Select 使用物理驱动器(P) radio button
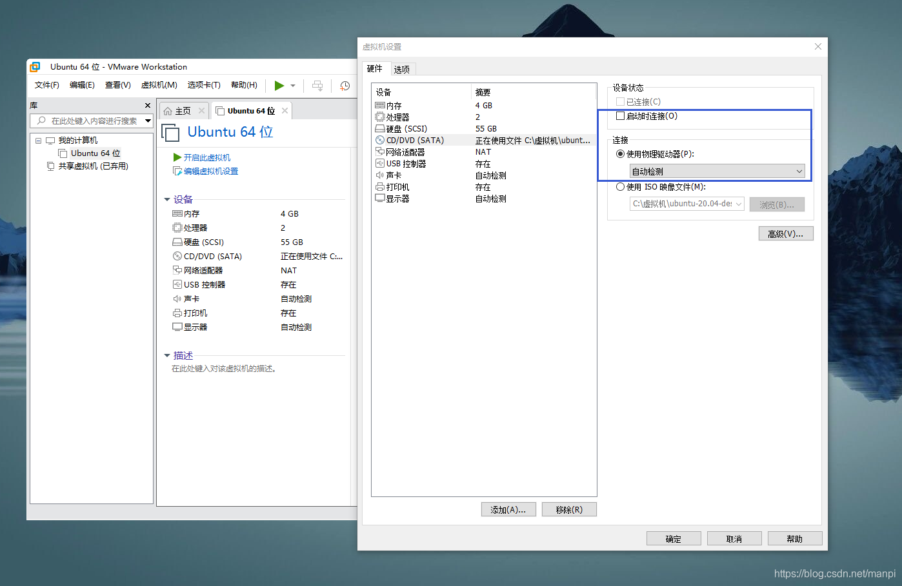 click(x=621, y=154)
